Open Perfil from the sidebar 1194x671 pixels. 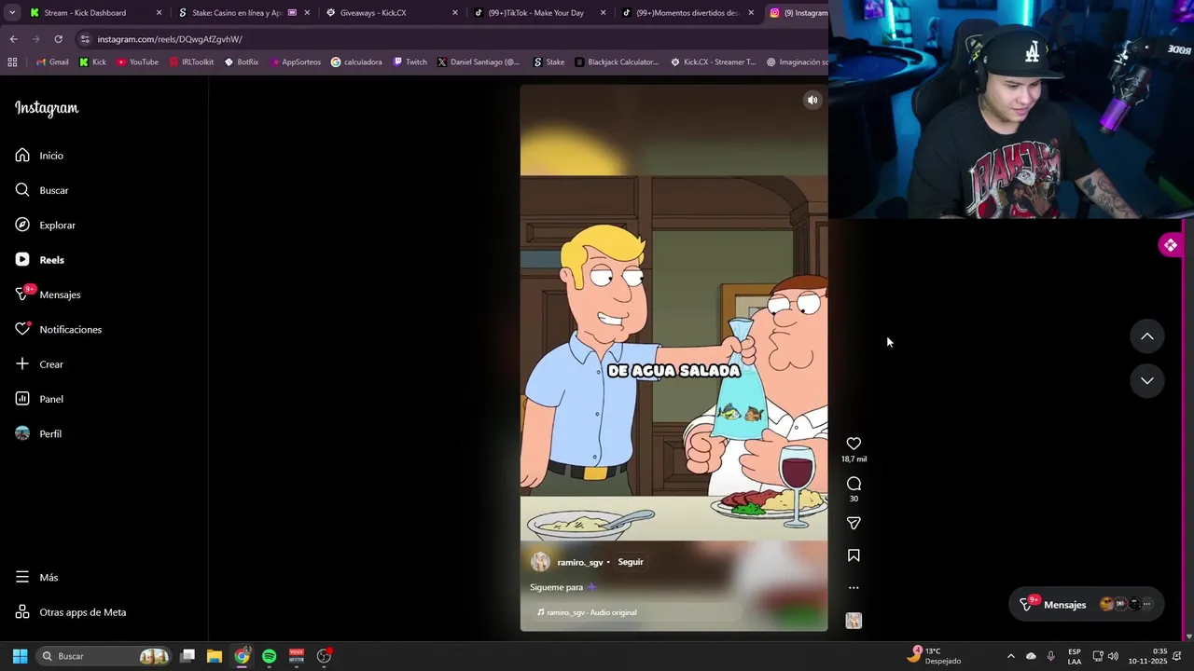point(38,433)
